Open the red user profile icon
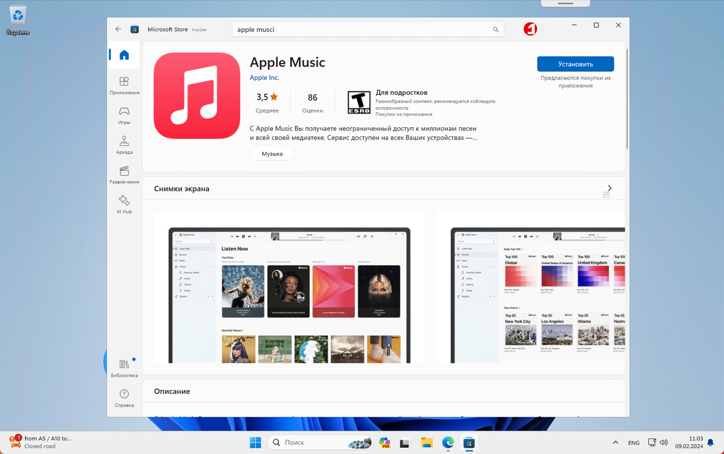 (530, 29)
